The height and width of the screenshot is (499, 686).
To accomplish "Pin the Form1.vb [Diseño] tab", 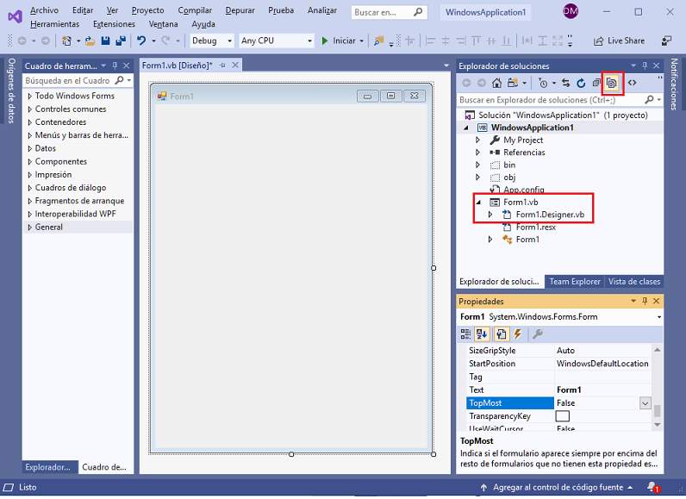I will pos(222,65).
